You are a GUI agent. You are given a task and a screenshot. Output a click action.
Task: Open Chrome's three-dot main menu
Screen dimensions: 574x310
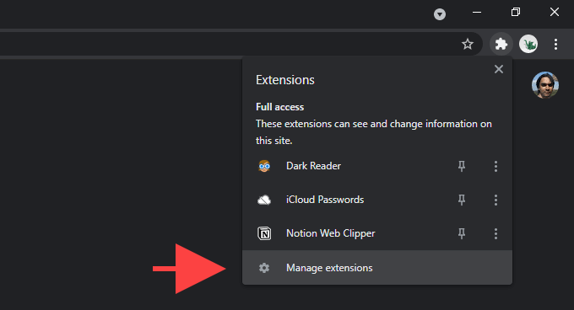pyautogui.click(x=555, y=44)
